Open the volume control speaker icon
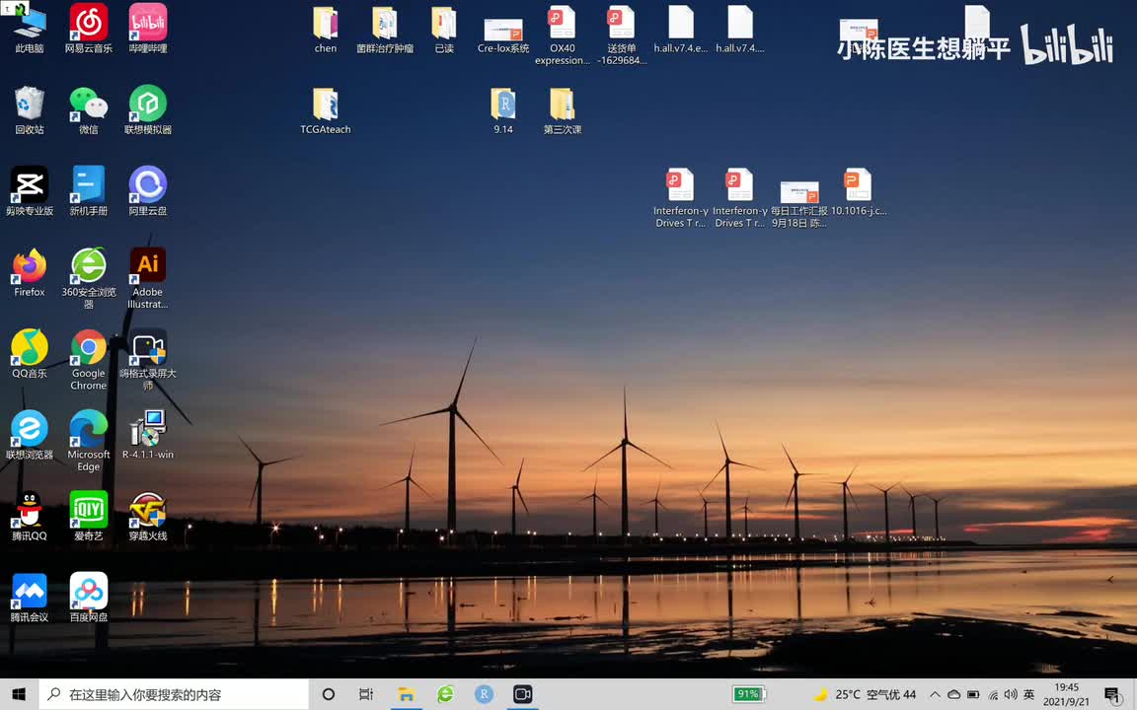This screenshot has height=710, width=1137. click(x=1010, y=694)
